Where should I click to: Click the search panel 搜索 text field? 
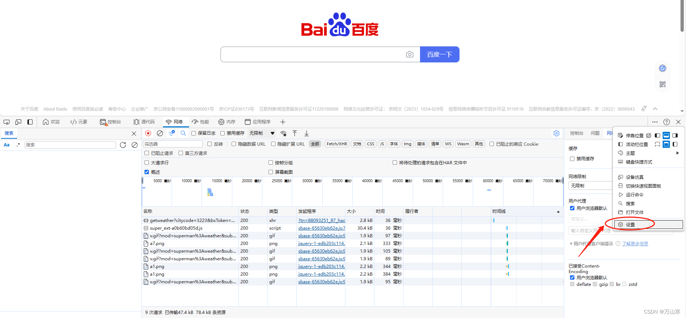point(70,145)
